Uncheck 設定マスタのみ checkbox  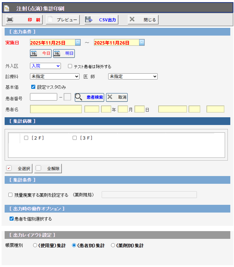(33, 87)
